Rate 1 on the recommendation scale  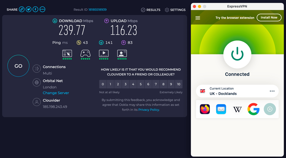tap(110, 84)
